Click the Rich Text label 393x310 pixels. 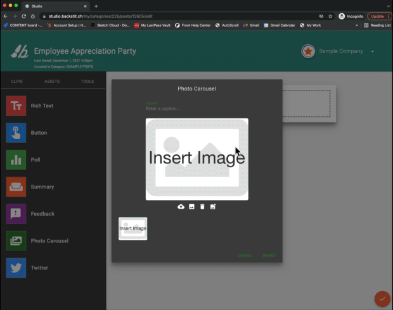[x=42, y=106]
